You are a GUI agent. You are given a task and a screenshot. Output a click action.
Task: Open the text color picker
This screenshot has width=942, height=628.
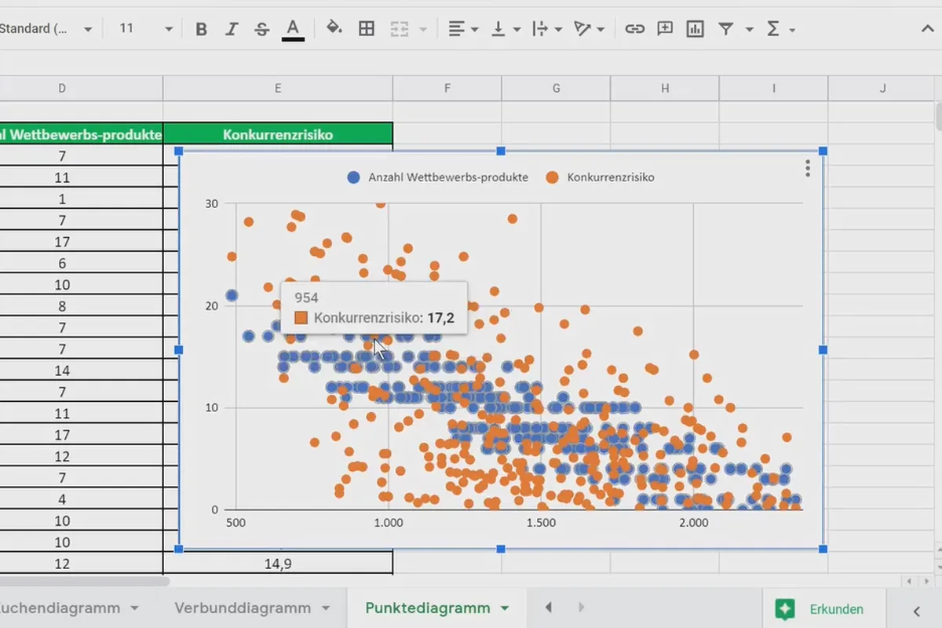tap(293, 29)
